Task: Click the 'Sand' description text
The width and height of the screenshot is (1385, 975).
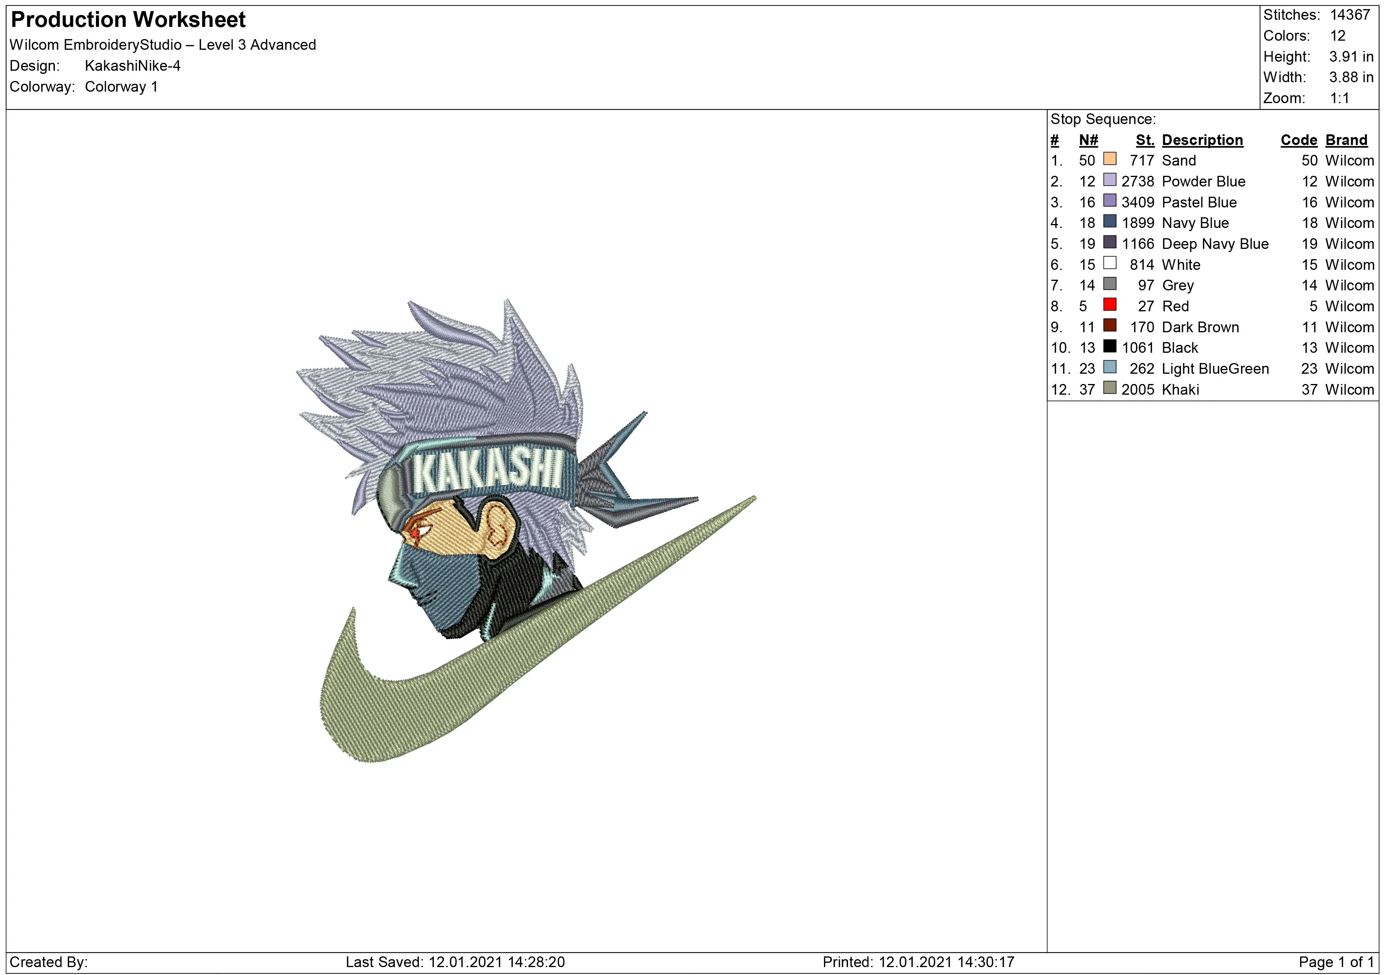Action: [1179, 160]
